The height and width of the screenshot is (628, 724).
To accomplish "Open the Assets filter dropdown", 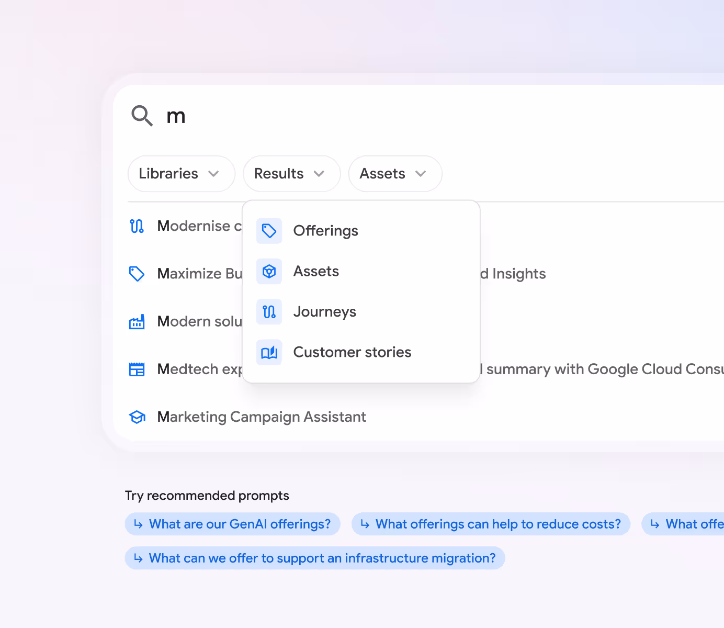I will click(395, 174).
